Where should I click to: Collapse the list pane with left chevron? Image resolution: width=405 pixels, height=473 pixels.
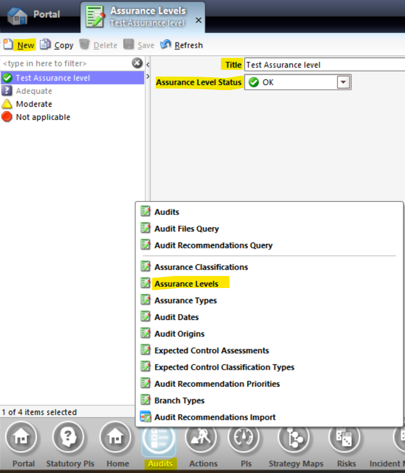click(148, 65)
